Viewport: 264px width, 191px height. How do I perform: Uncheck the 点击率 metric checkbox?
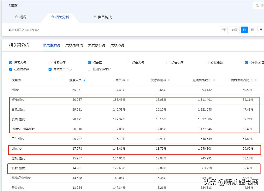pyautogui.click(x=89, y=62)
